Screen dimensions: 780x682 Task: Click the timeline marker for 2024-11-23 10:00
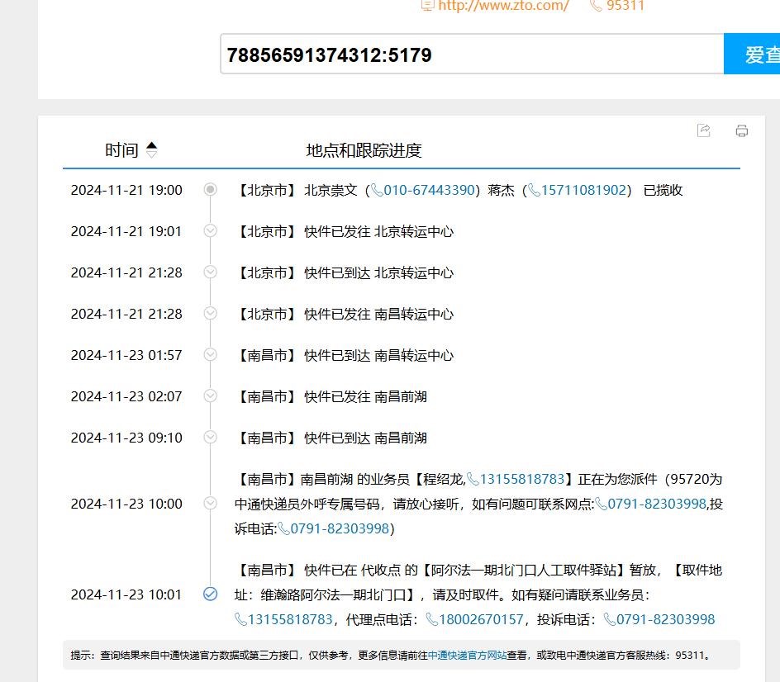click(x=211, y=503)
